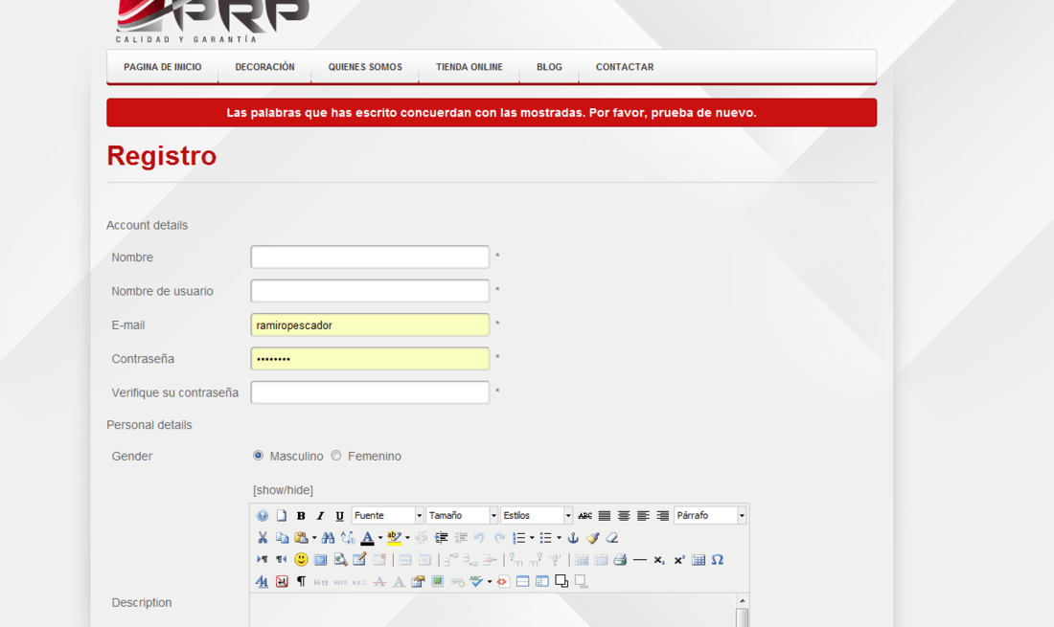Image resolution: width=1054 pixels, height=627 pixels.
Task: Set right-to-left text direction
Action: pyautogui.click(x=282, y=560)
